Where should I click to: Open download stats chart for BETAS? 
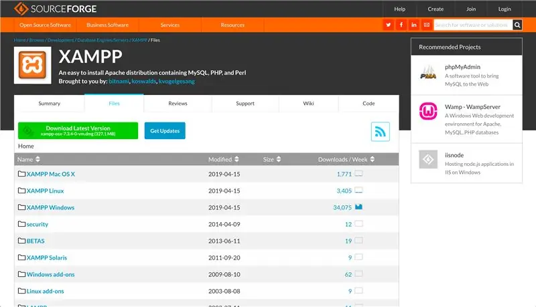(x=358, y=240)
